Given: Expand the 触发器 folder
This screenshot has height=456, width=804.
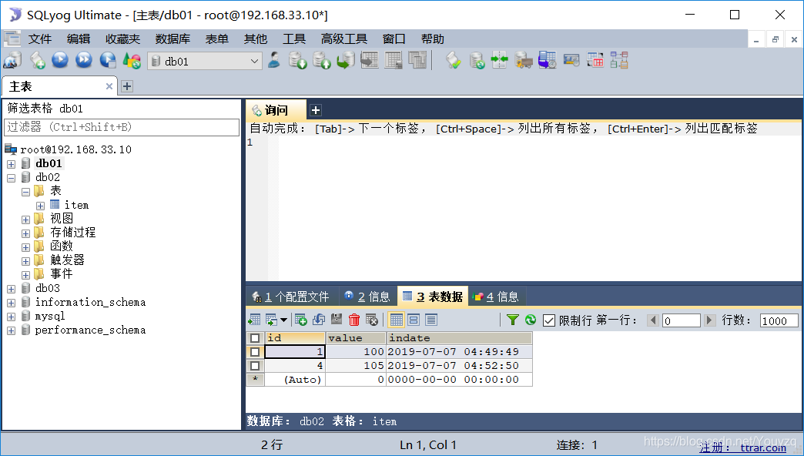Looking at the screenshot, I should click(25, 261).
